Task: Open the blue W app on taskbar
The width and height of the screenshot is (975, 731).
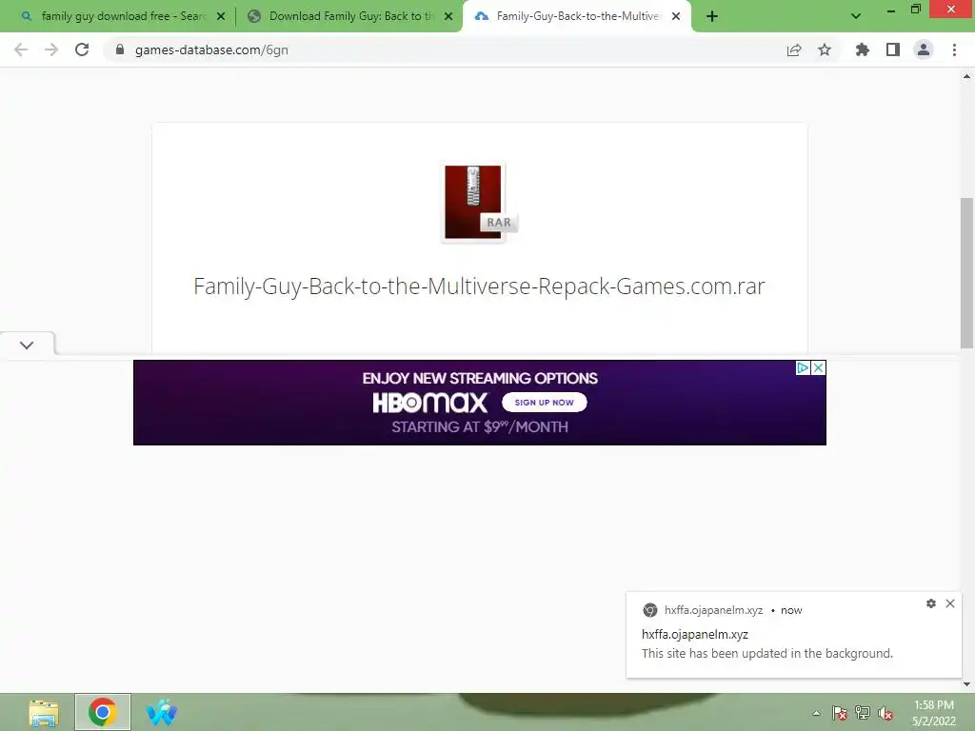Action: tap(162, 712)
